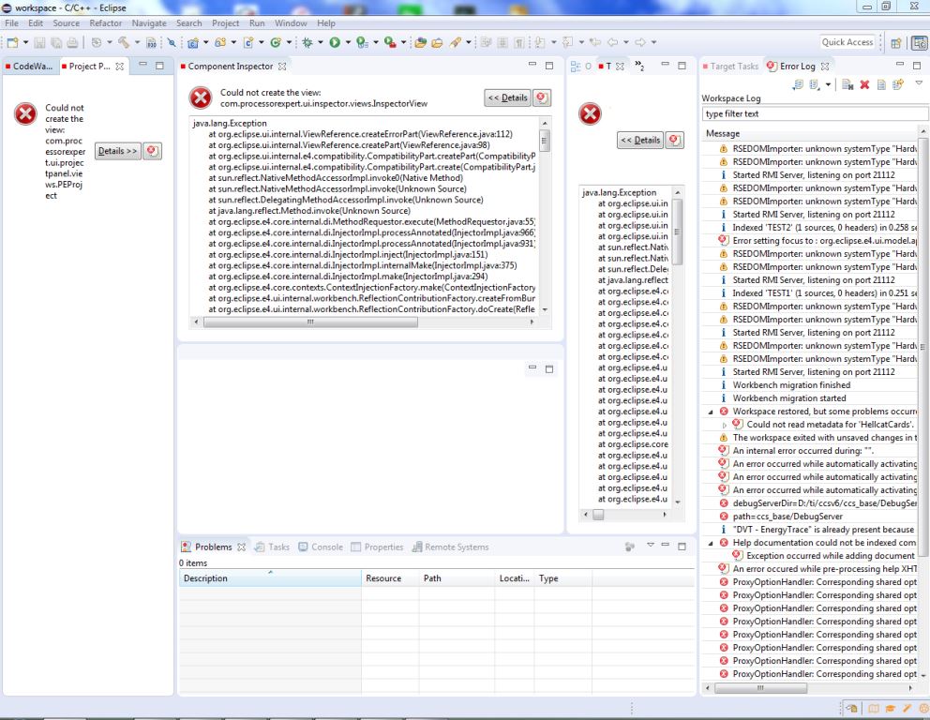Collapse the 'Workspace restored' log entry
Viewport: 930px width, 720px height.
point(711,412)
